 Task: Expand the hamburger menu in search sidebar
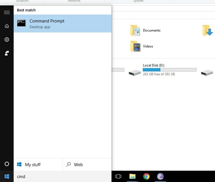7,12
